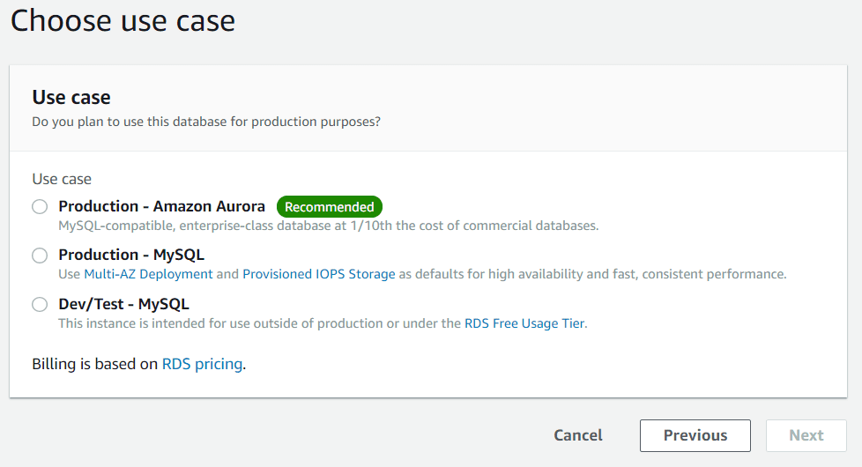The width and height of the screenshot is (862, 467).
Task: Click the Dev/Test instance description text
Action: click(259, 323)
